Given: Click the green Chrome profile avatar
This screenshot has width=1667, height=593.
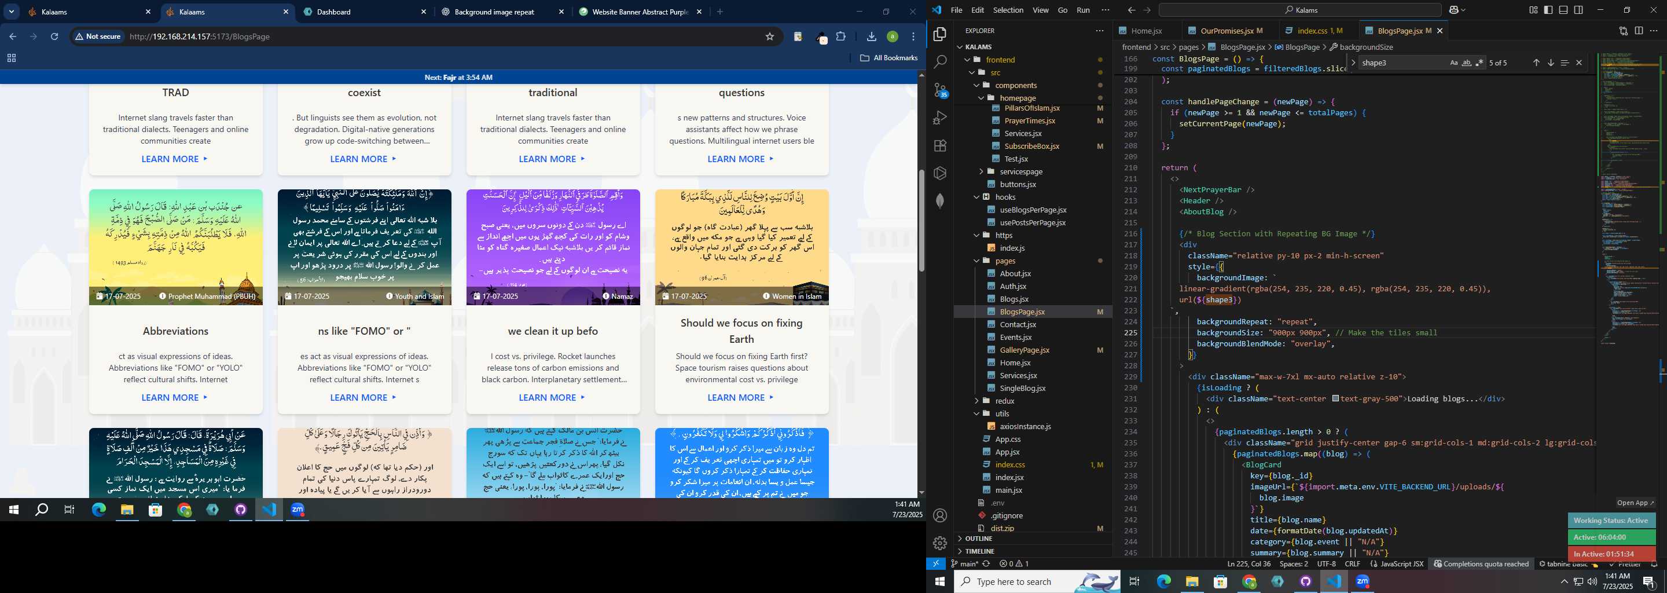Looking at the screenshot, I should click(x=893, y=37).
